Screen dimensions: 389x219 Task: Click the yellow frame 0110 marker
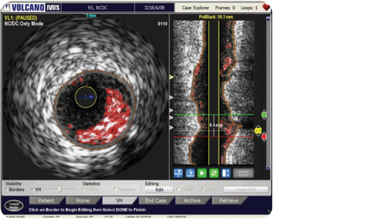pyautogui.click(x=258, y=131)
